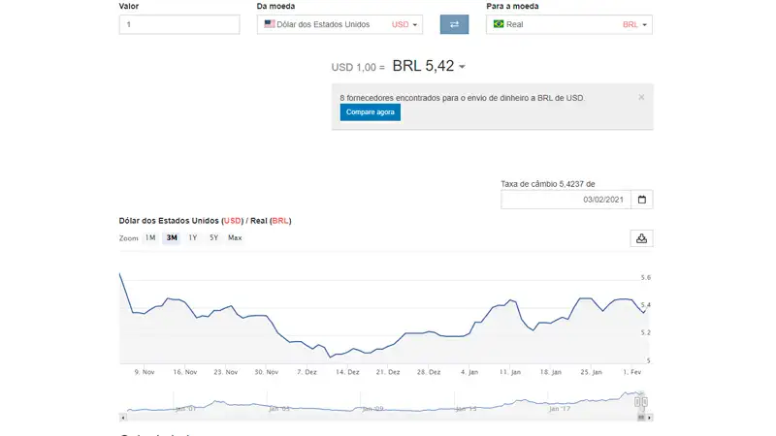Swap the from and to currencies

(454, 24)
